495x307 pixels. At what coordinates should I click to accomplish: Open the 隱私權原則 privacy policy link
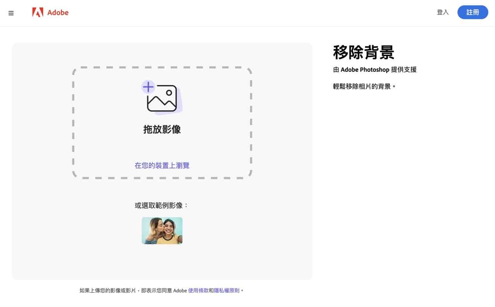tap(227, 290)
